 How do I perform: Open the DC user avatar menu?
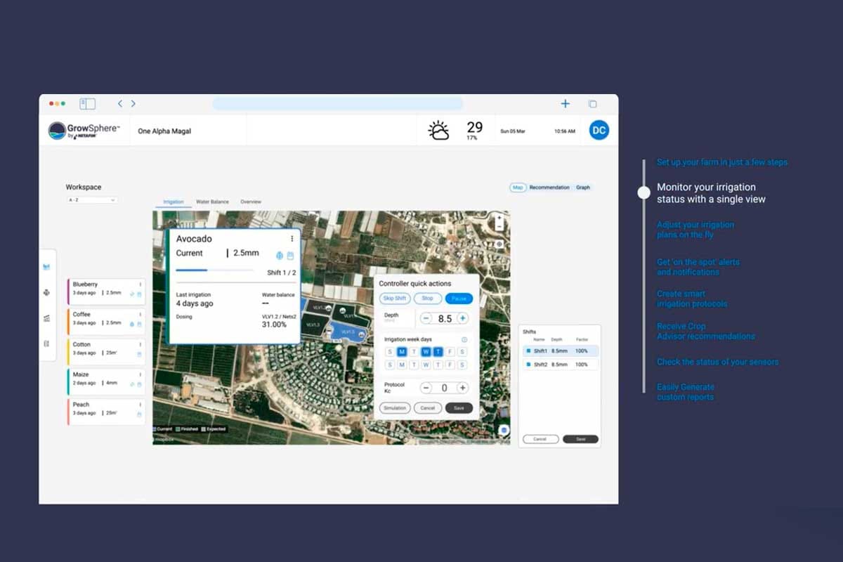(x=599, y=130)
